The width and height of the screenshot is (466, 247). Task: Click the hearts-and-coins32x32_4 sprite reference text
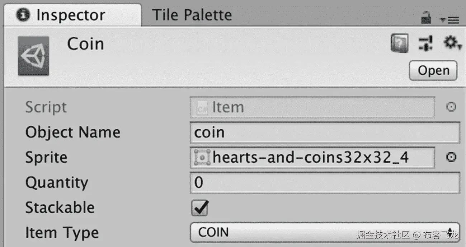[x=311, y=158]
